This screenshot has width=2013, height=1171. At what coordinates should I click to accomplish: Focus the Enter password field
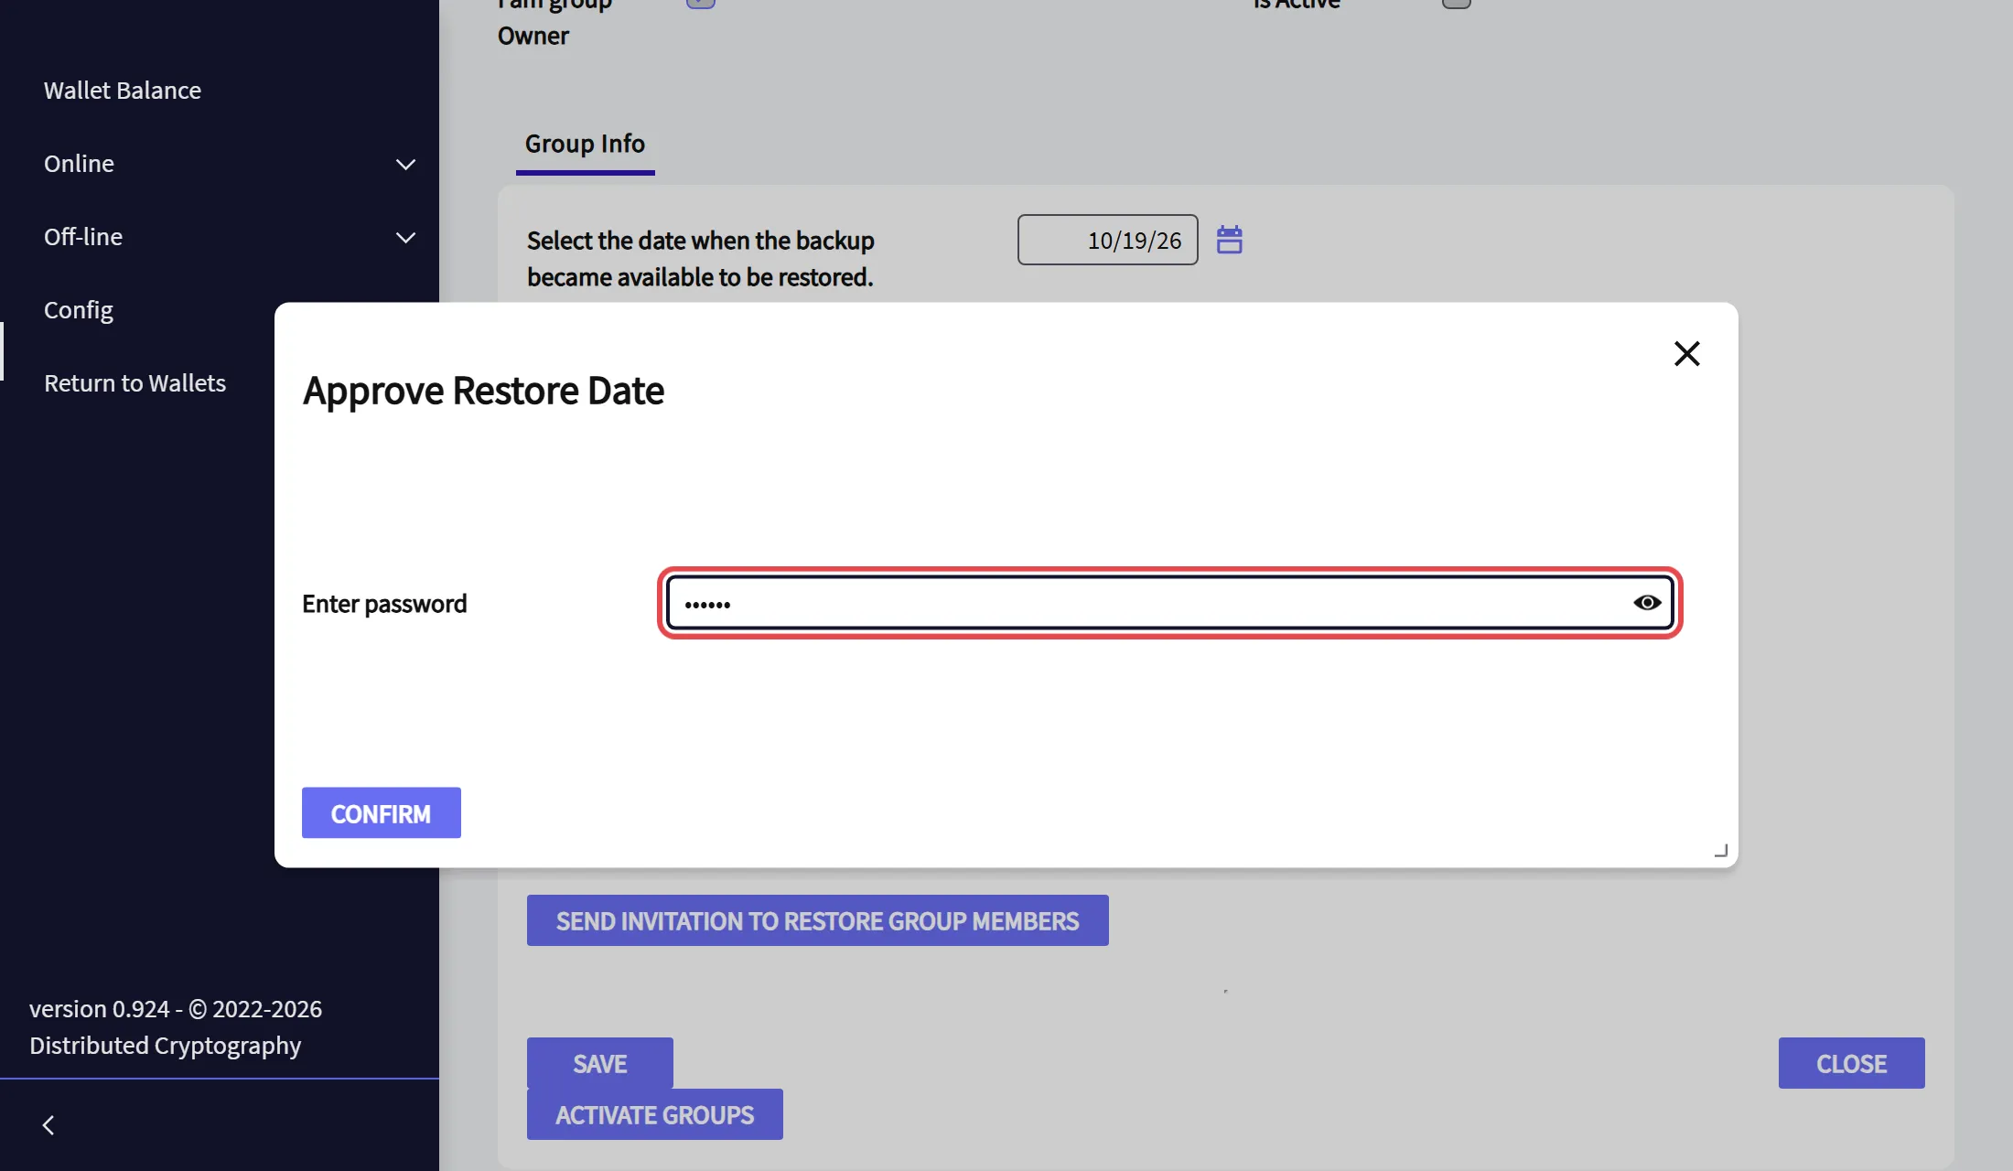tap(1170, 603)
